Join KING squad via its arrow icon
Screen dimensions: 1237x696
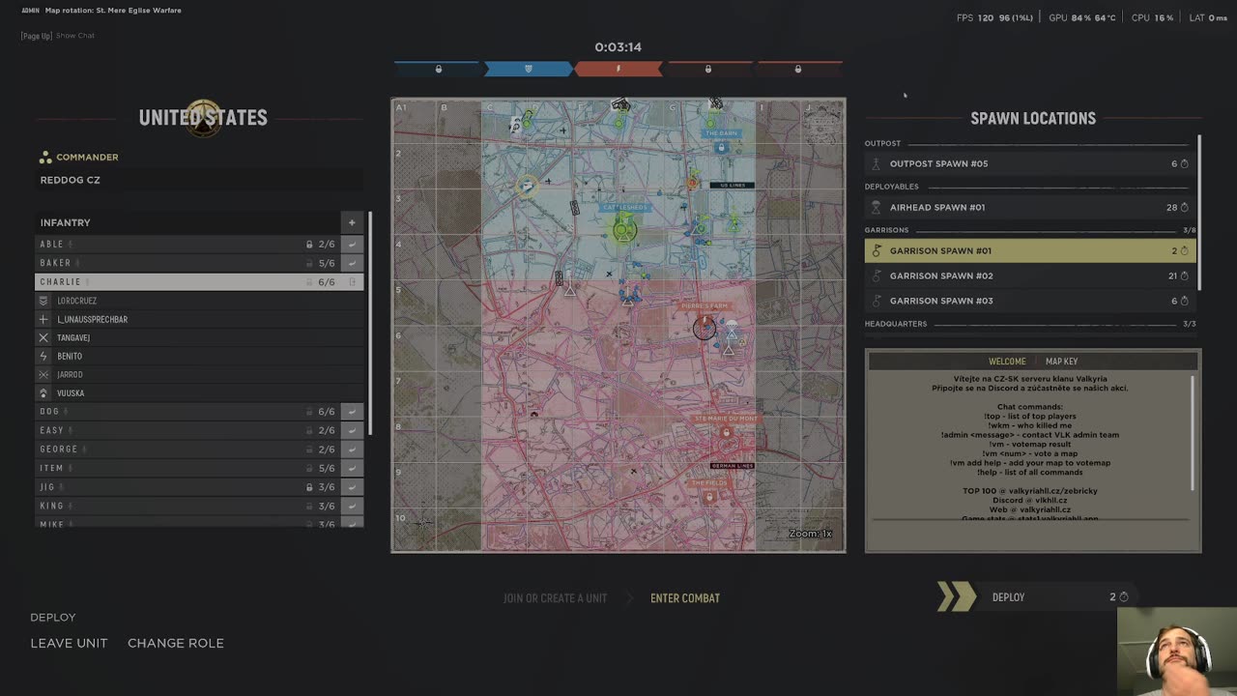click(x=352, y=506)
